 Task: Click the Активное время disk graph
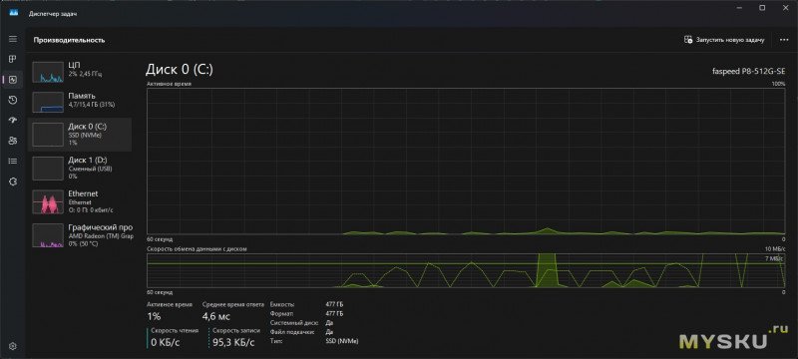click(466, 161)
